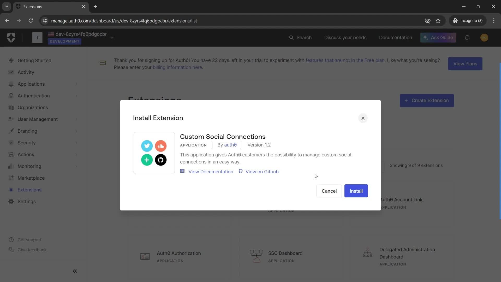Click the Auth0 shield logo
The image size is (501, 282).
coord(11,38)
